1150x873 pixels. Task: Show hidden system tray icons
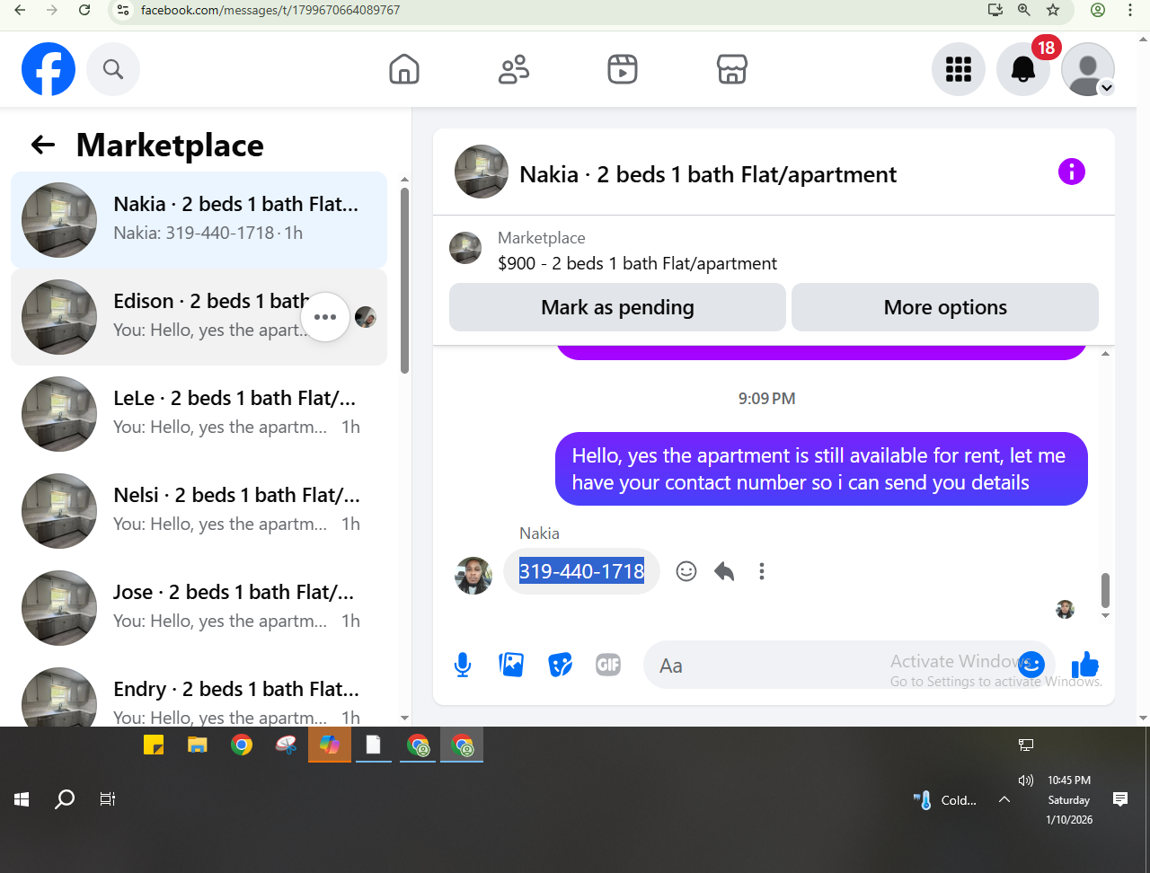[1004, 799]
